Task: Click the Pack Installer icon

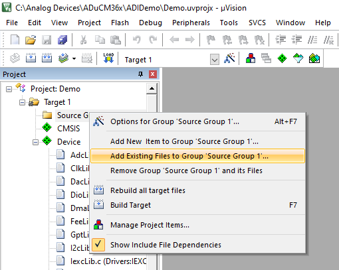Action: tap(314, 58)
